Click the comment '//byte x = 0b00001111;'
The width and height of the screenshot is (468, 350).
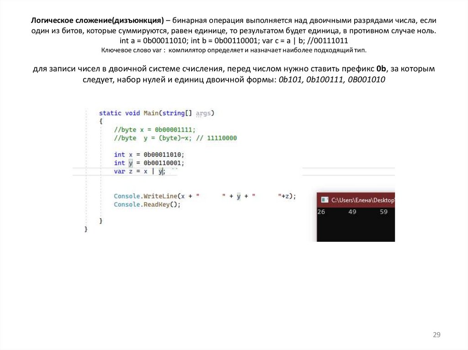pos(154,130)
